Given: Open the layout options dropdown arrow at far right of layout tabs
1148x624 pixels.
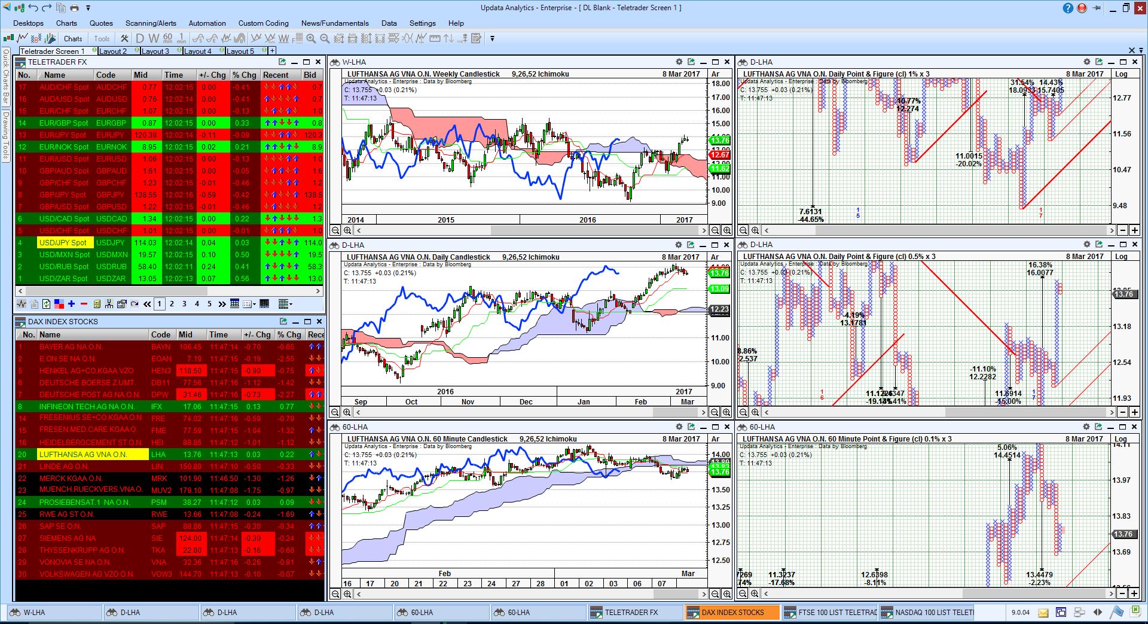Looking at the screenshot, I should pos(1141,51).
